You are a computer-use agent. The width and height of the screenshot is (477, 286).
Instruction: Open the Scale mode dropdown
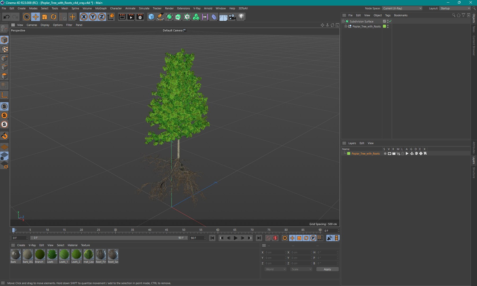301,269
